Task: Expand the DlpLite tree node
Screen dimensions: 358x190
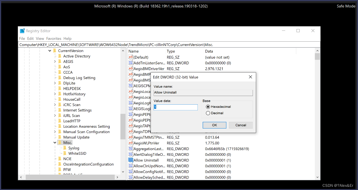Action: click(55, 83)
